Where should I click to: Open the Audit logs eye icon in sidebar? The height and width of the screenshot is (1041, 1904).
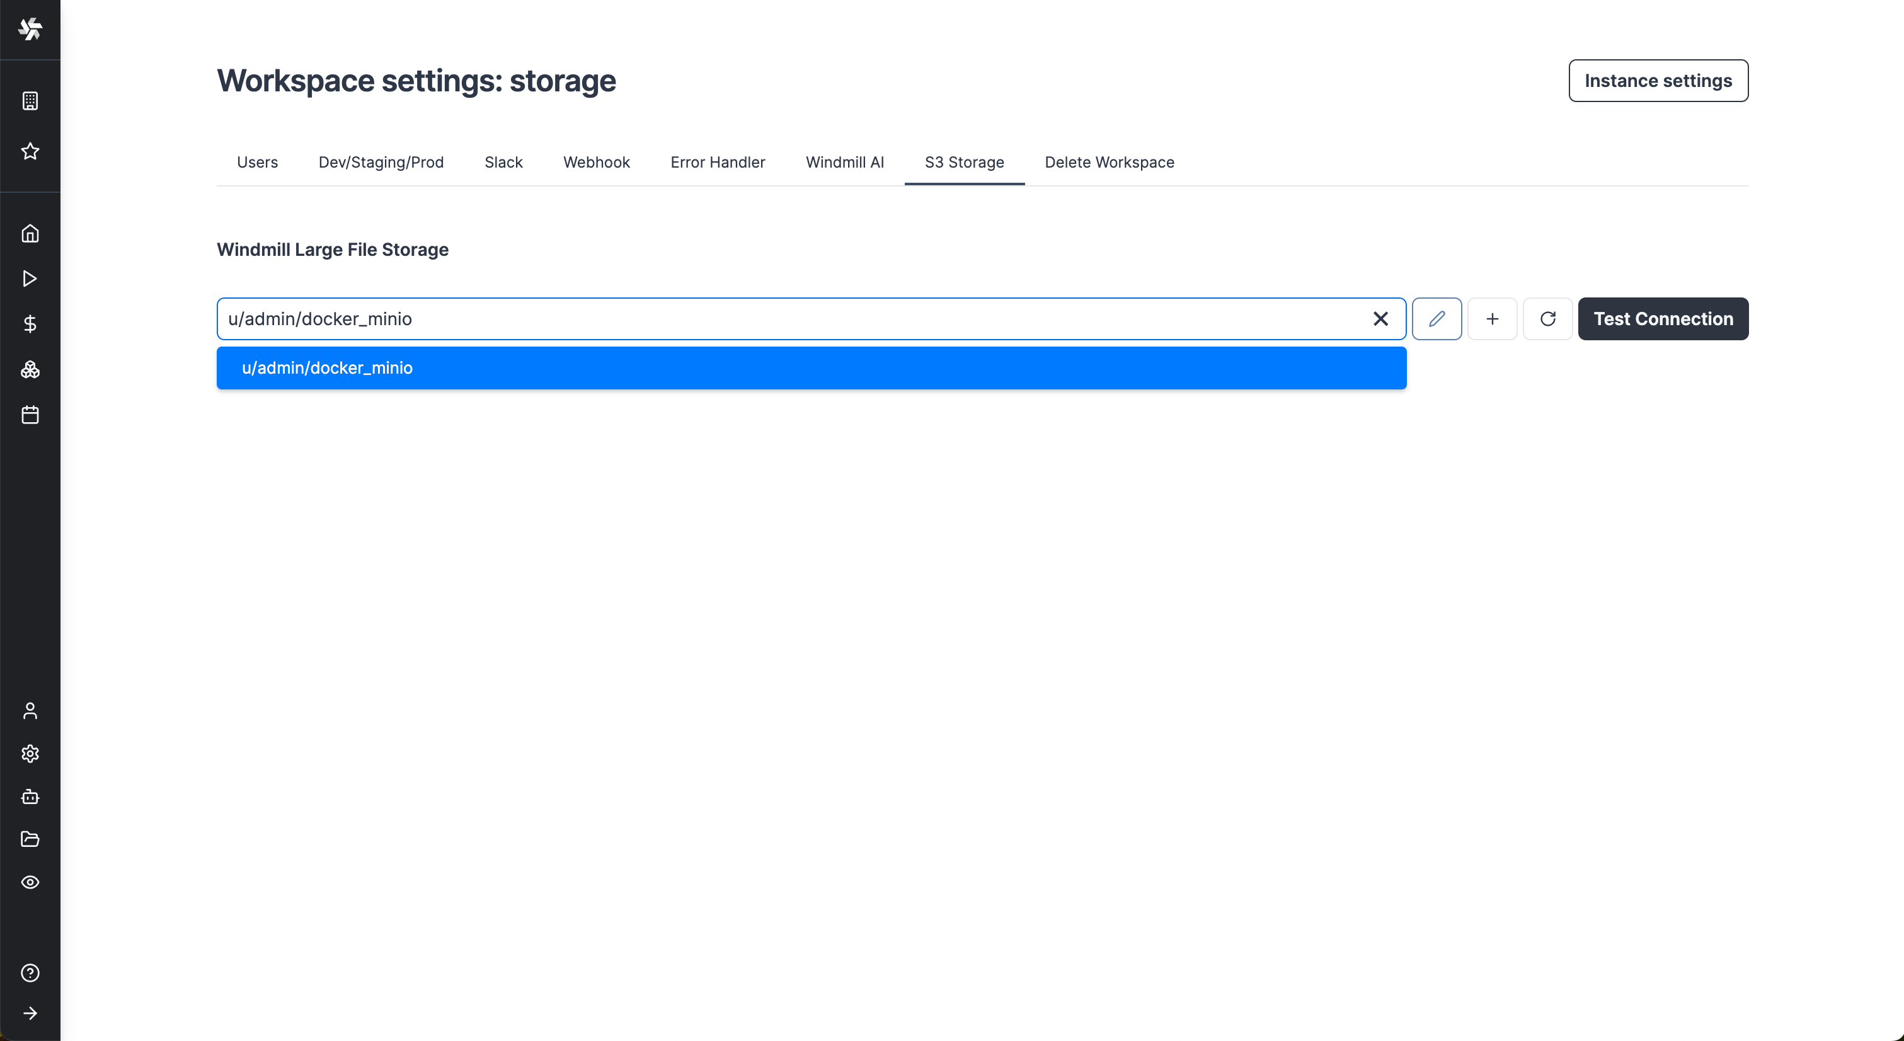pyautogui.click(x=30, y=882)
